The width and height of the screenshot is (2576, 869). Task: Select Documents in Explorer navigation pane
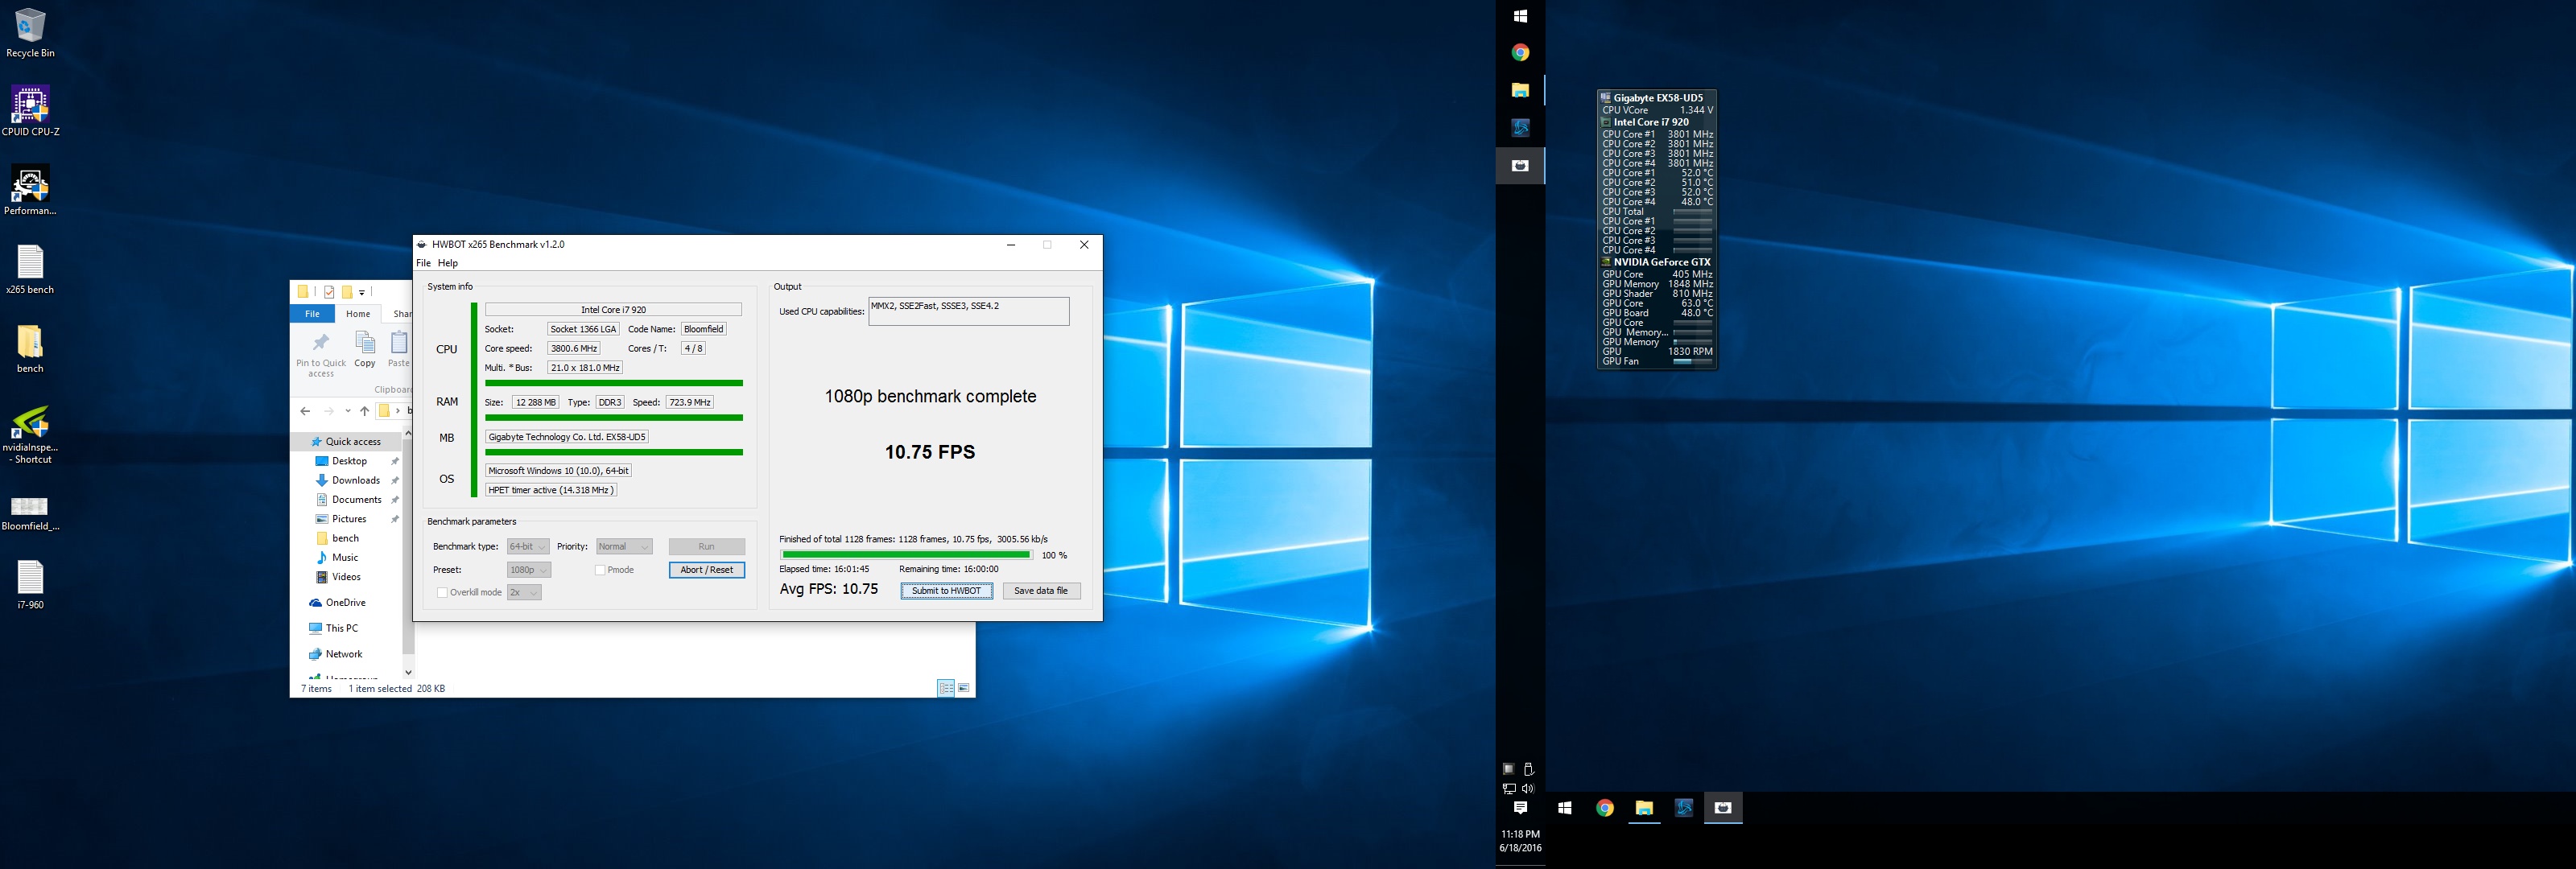coord(357,500)
